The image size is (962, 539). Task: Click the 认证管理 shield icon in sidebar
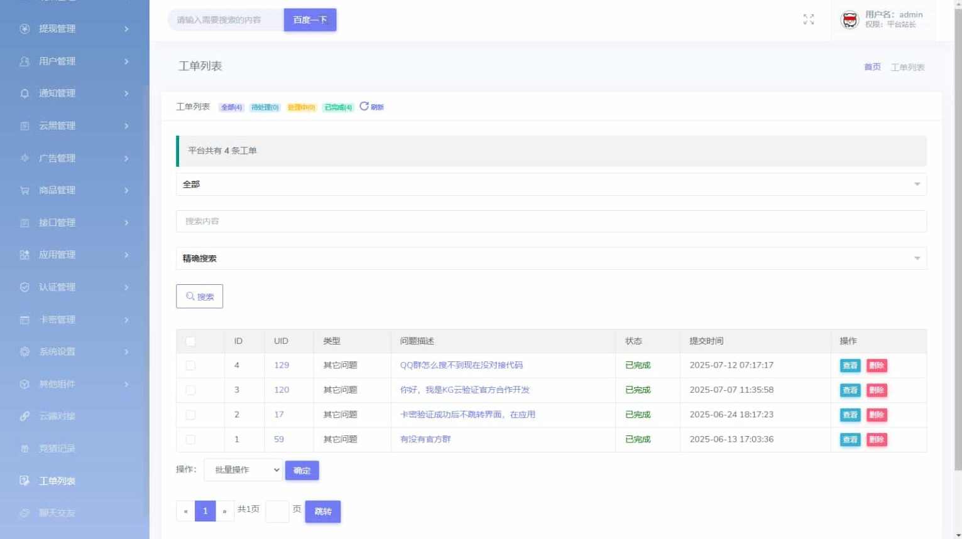tap(25, 287)
